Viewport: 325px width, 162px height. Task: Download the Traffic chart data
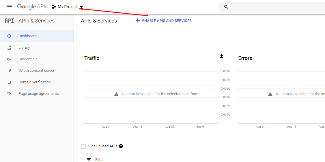tap(222, 56)
